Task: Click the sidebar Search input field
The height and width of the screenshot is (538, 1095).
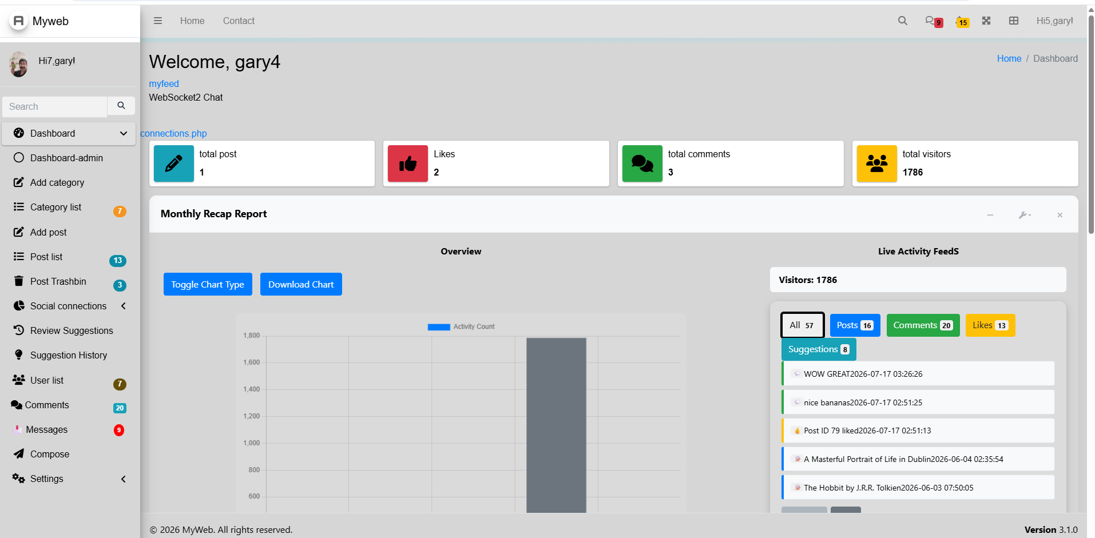Action: (x=55, y=106)
